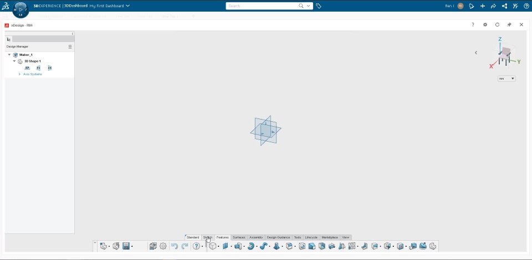The height and width of the screenshot is (260, 532).
Task: Open the action bar Help question mark
Action: pyautogui.click(x=196, y=246)
